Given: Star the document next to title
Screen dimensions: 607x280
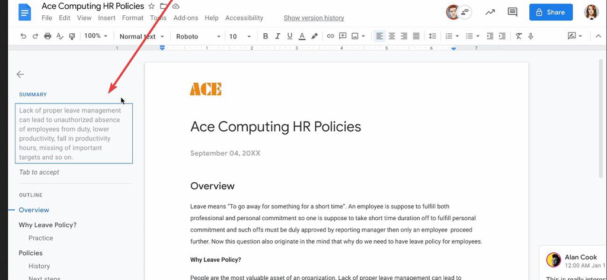Looking at the screenshot, I should 151,6.
